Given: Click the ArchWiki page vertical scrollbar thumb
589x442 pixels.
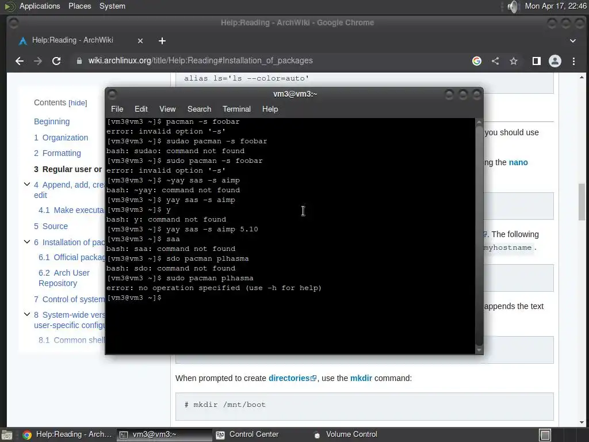Looking at the screenshot, I should [582, 202].
